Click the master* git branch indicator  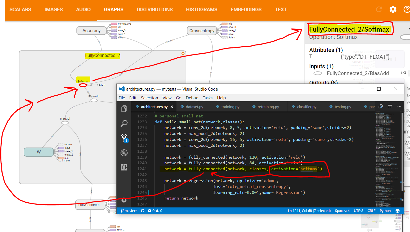(129, 211)
